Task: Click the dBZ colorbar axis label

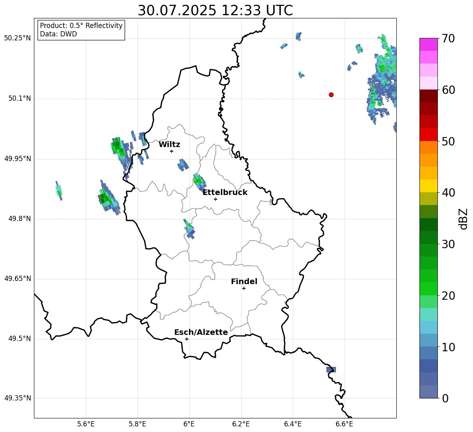Action: (464, 219)
